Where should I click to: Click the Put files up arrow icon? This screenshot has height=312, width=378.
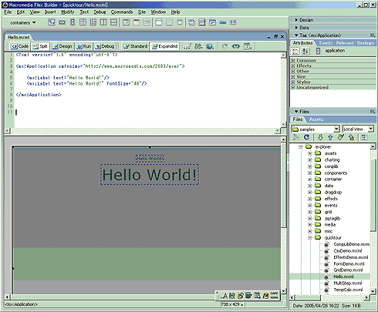pos(330,137)
